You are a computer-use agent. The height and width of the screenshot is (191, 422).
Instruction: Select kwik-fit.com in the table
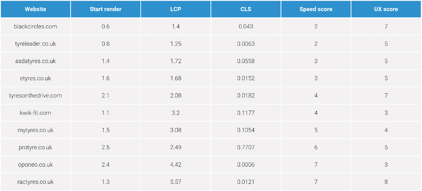(36, 113)
